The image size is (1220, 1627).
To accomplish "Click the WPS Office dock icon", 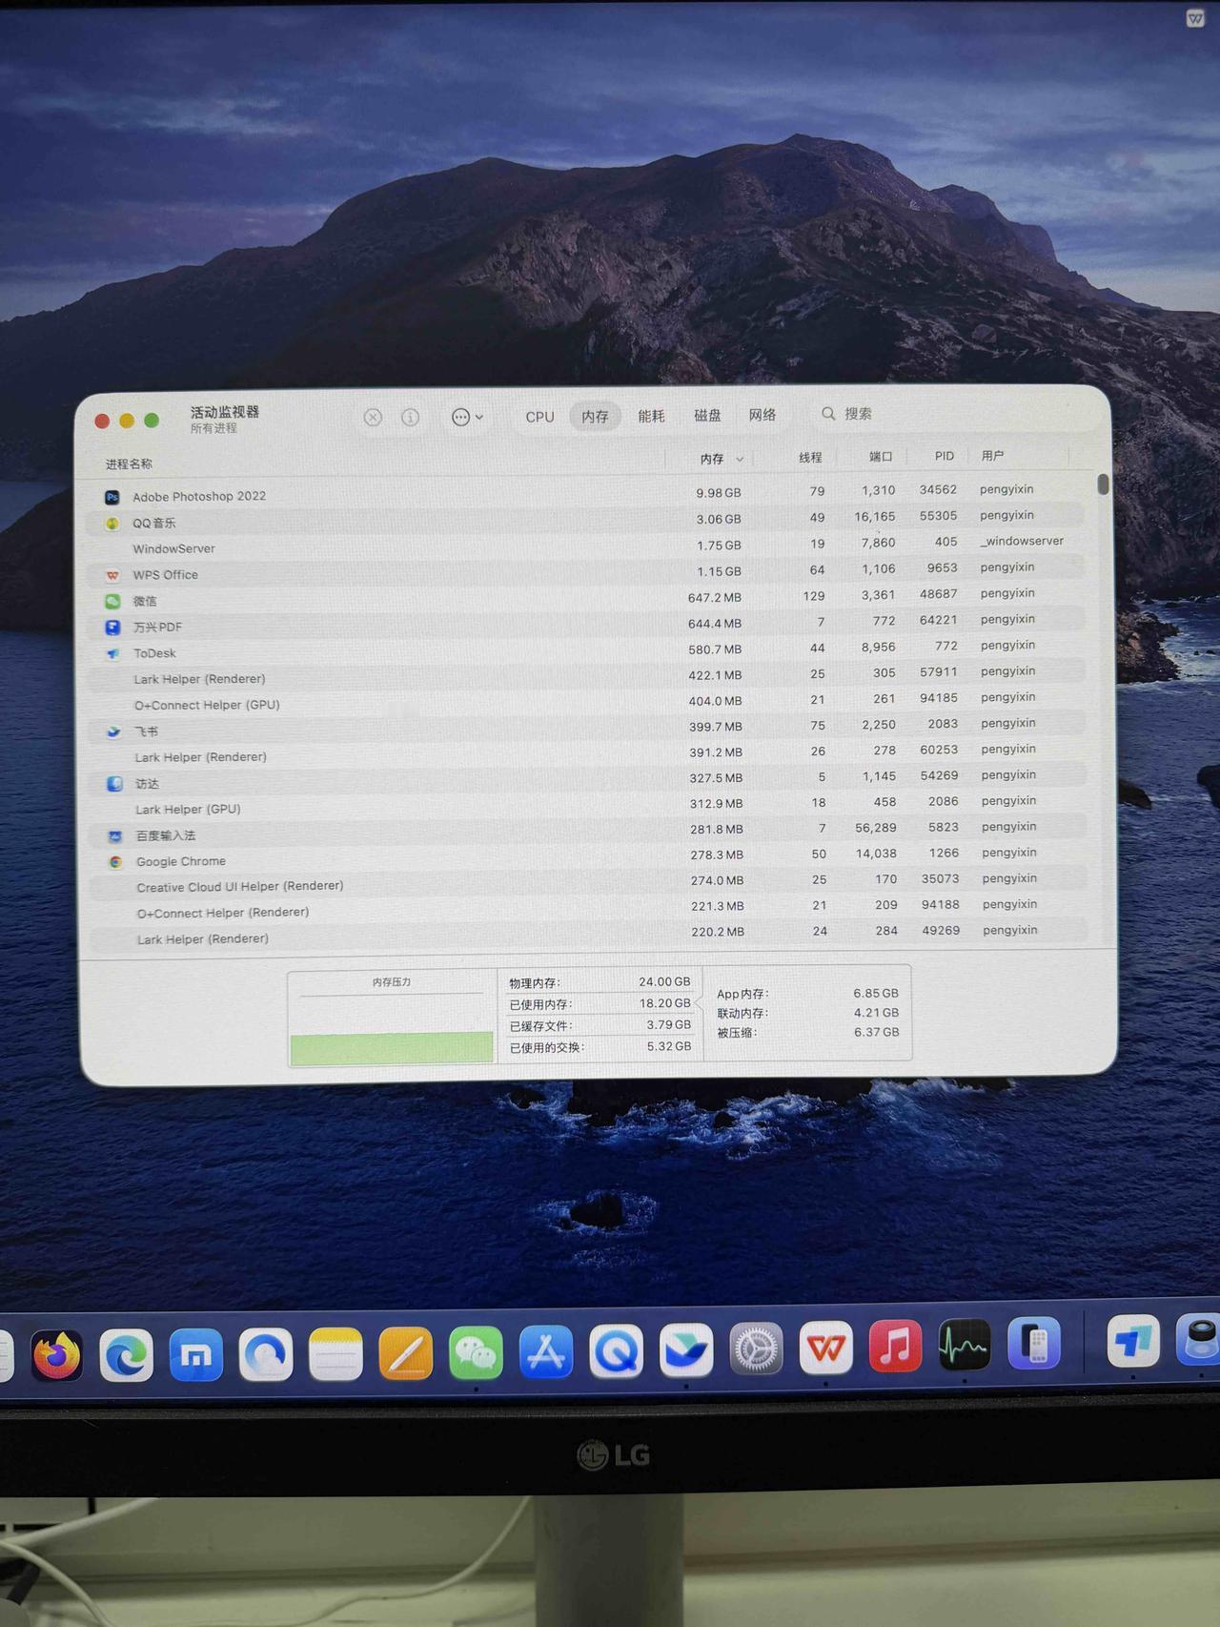I will coord(825,1349).
